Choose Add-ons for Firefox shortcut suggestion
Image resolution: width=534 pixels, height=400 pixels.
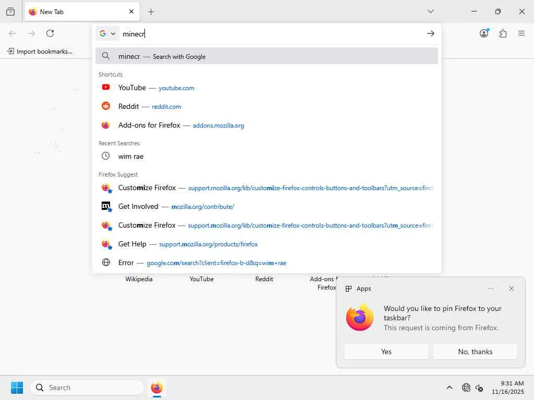266,125
